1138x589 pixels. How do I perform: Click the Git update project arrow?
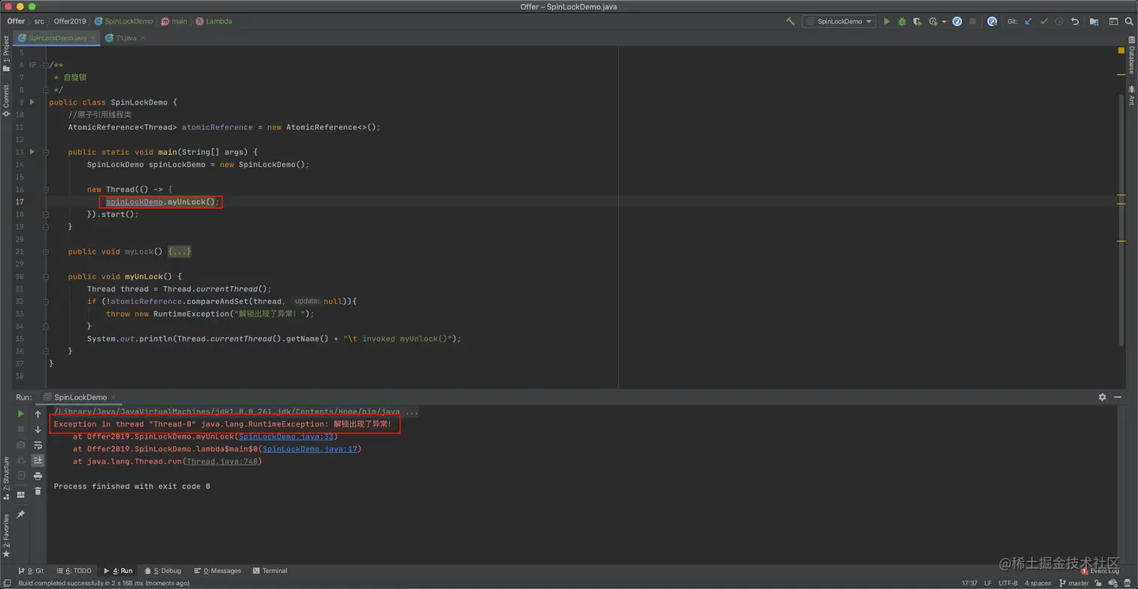tap(1028, 21)
